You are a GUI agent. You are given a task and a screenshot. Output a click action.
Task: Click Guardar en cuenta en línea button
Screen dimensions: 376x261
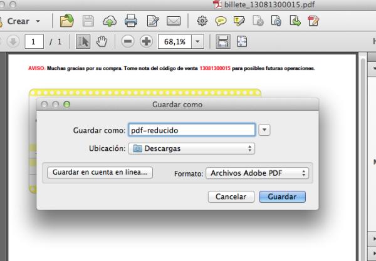100,172
